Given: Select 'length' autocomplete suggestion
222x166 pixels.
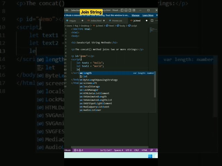Looking at the screenshot, I should coord(117,73).
